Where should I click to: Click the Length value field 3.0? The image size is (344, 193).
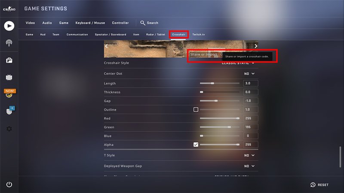point(251,83)
